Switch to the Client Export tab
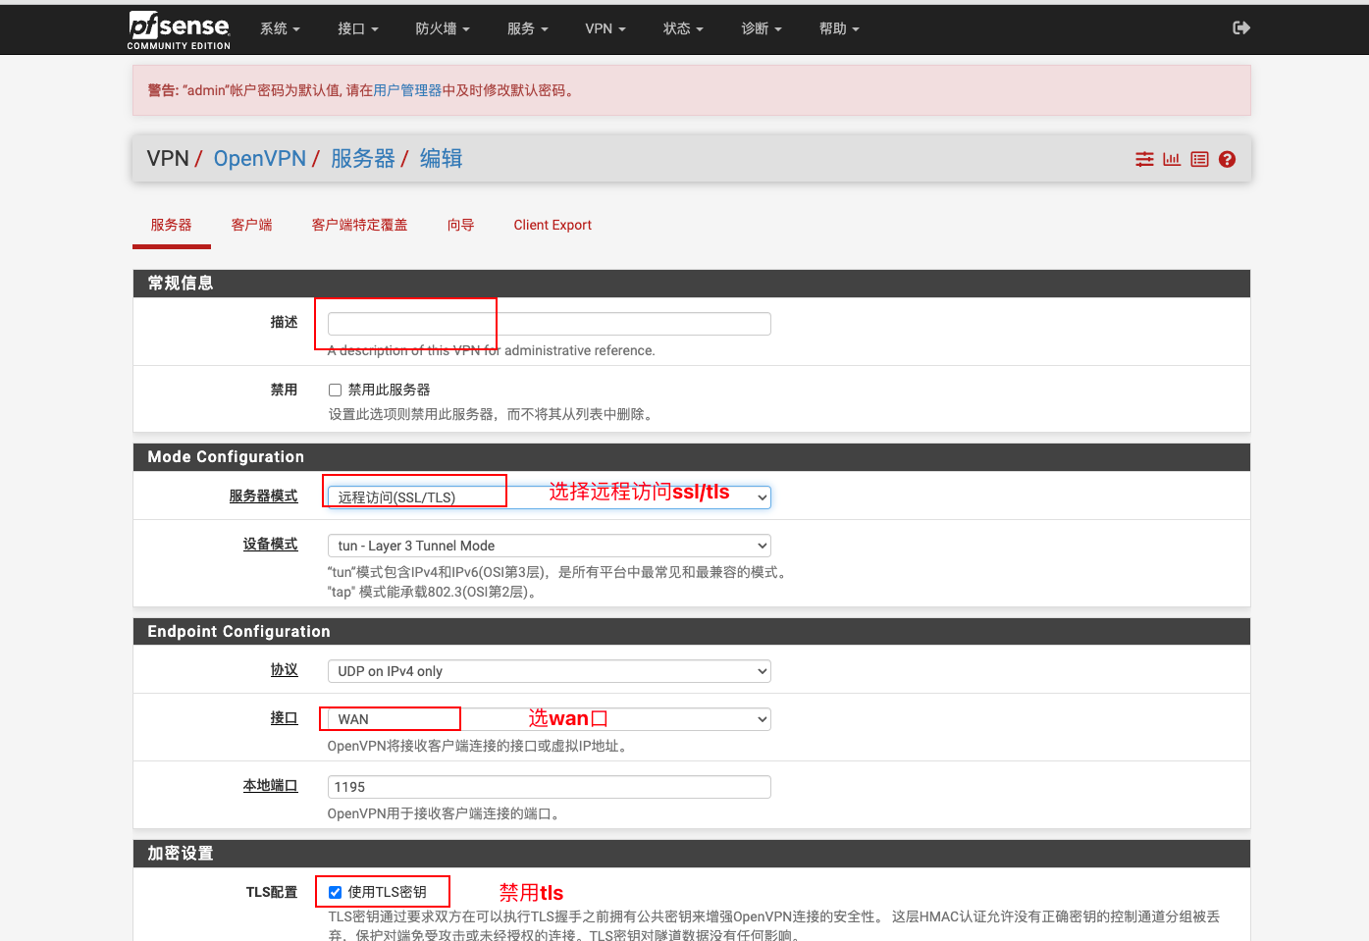The image size is (1369, 941). [x=553, y=225]
